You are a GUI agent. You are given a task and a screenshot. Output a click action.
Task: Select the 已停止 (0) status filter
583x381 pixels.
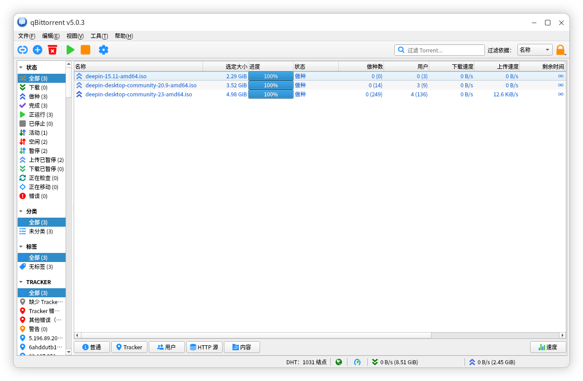(42, 124)
